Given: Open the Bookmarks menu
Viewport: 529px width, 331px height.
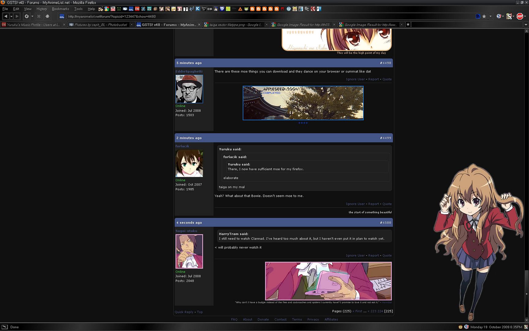Looking at the screenshot, I should coord(61,9).
